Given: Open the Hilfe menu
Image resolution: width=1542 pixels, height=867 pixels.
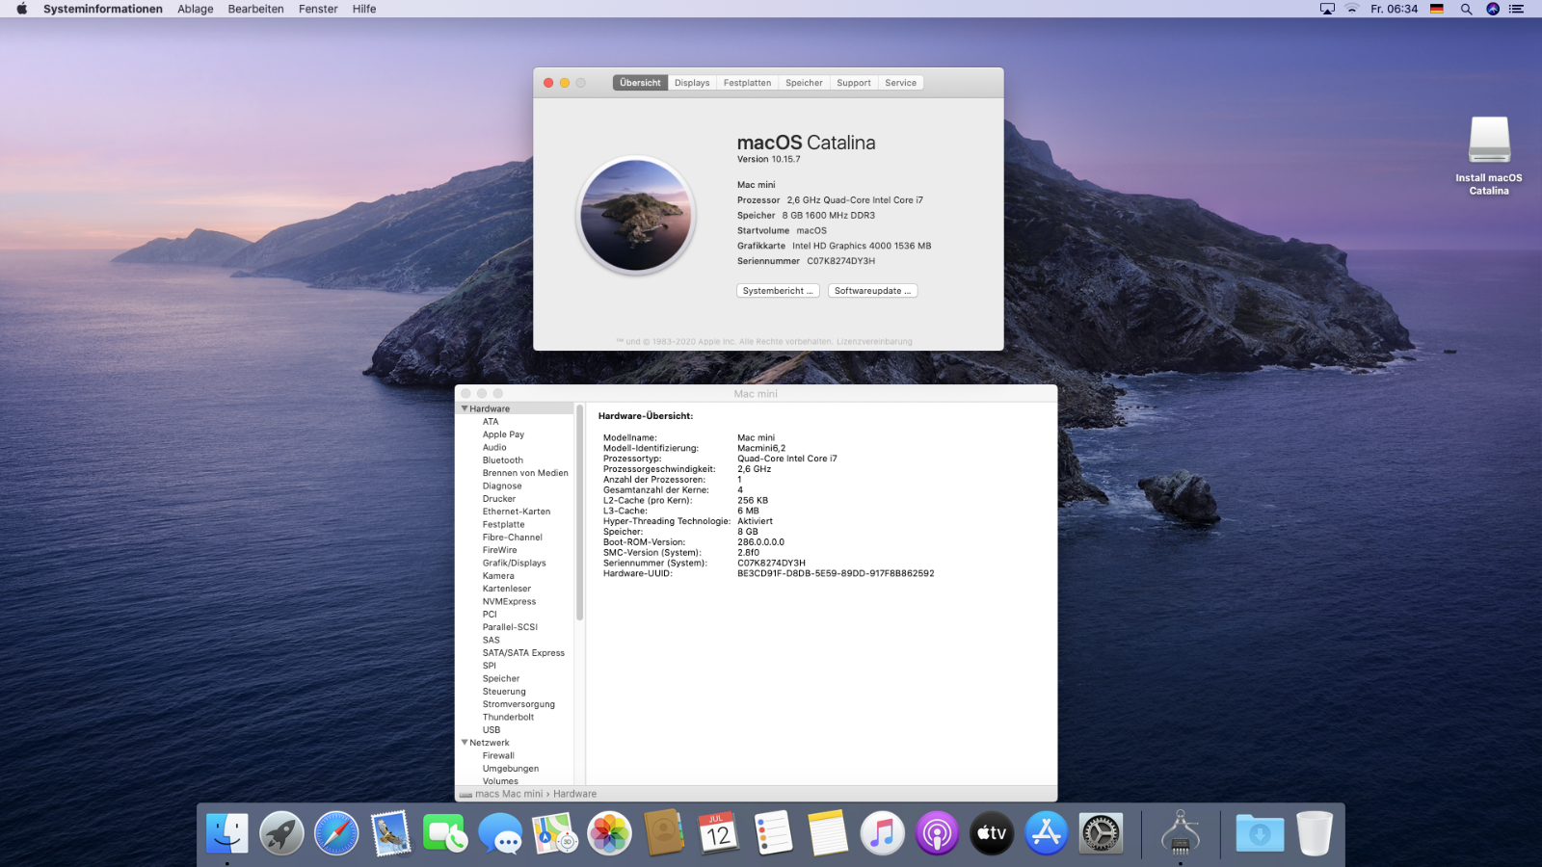Looking at the screenshot, I should (x=364, y=9).
